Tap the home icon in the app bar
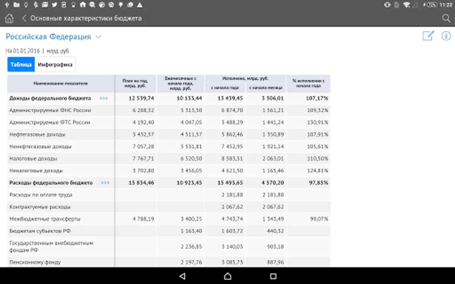 tap(9, 18)
